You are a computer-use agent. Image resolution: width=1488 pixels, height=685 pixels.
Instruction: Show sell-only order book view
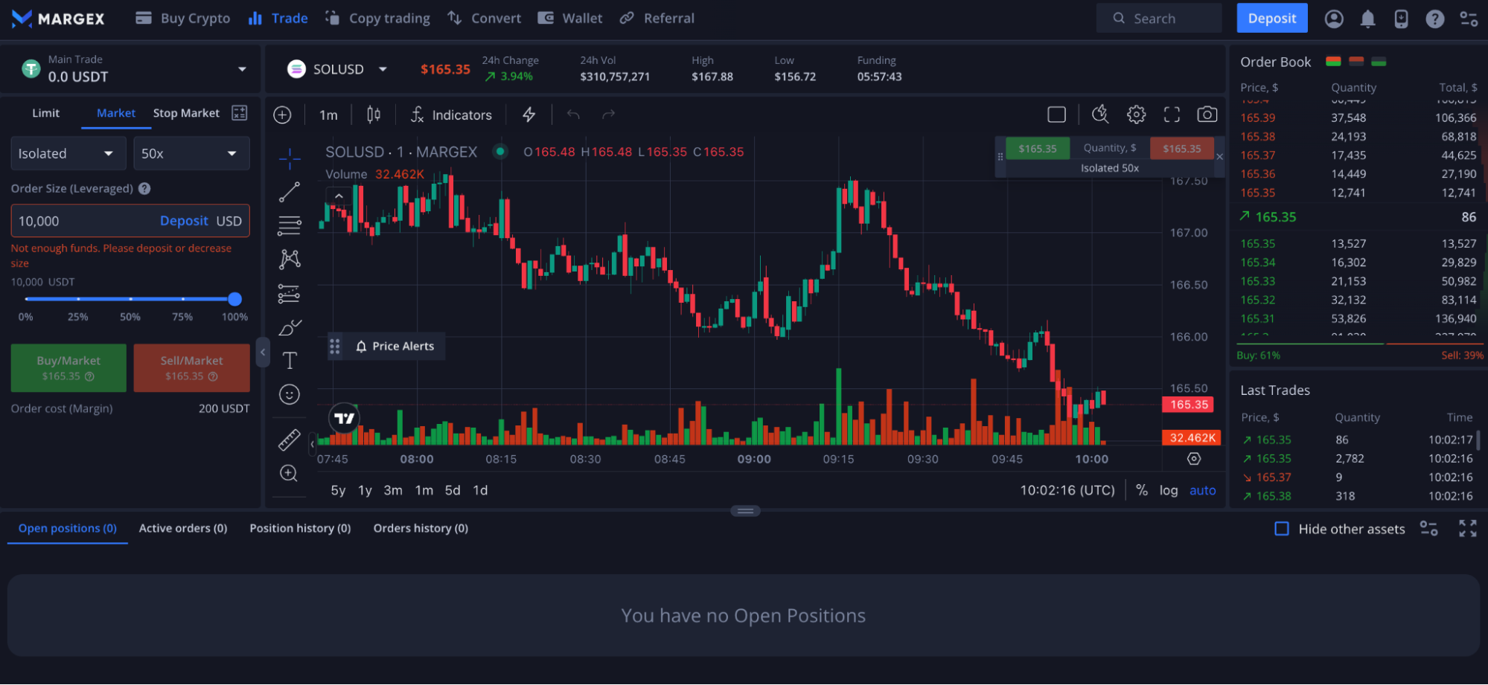(x=1356, y=62)
